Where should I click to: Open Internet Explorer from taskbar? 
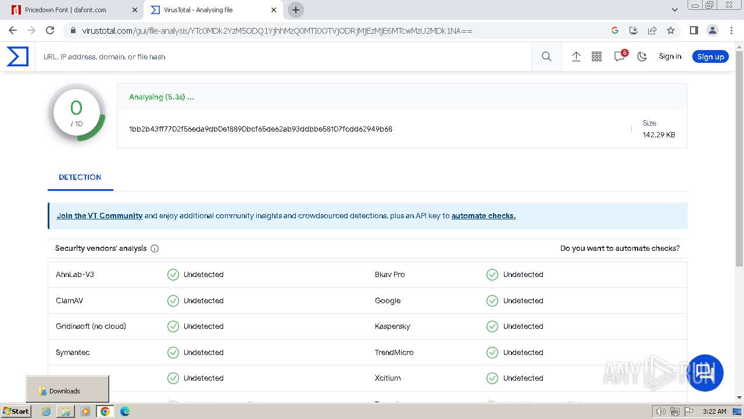(x=46, y=411)
